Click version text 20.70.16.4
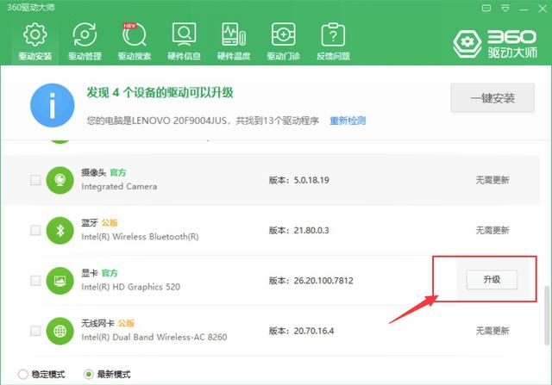 [x=314, y=331]
